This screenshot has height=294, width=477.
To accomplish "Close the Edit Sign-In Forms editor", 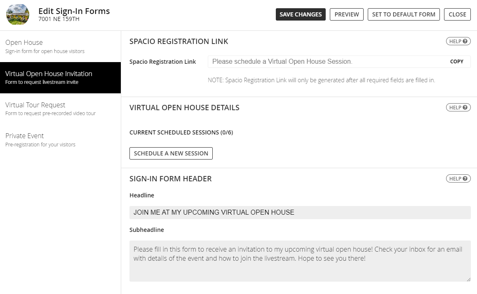I will coord(457,14).
